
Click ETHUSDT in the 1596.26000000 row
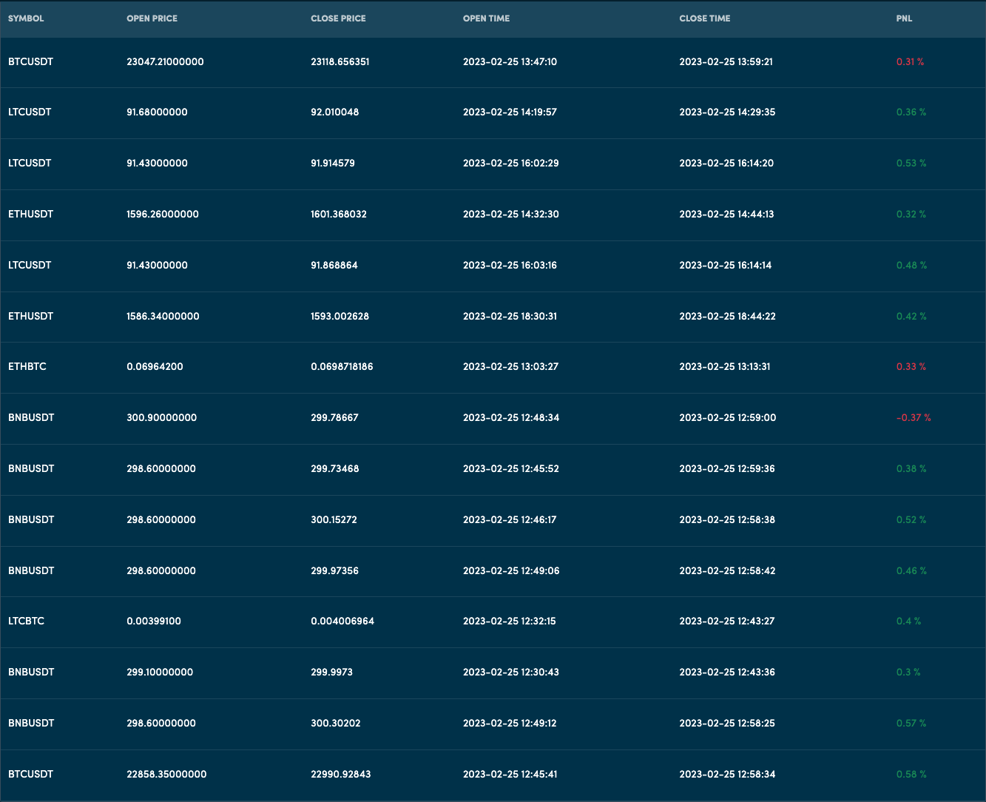pyautogui.click(x=31, y=214)
